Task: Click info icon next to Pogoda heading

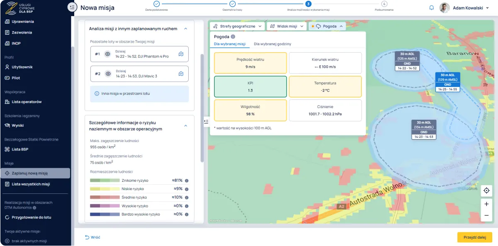Action: pos(233,36)
